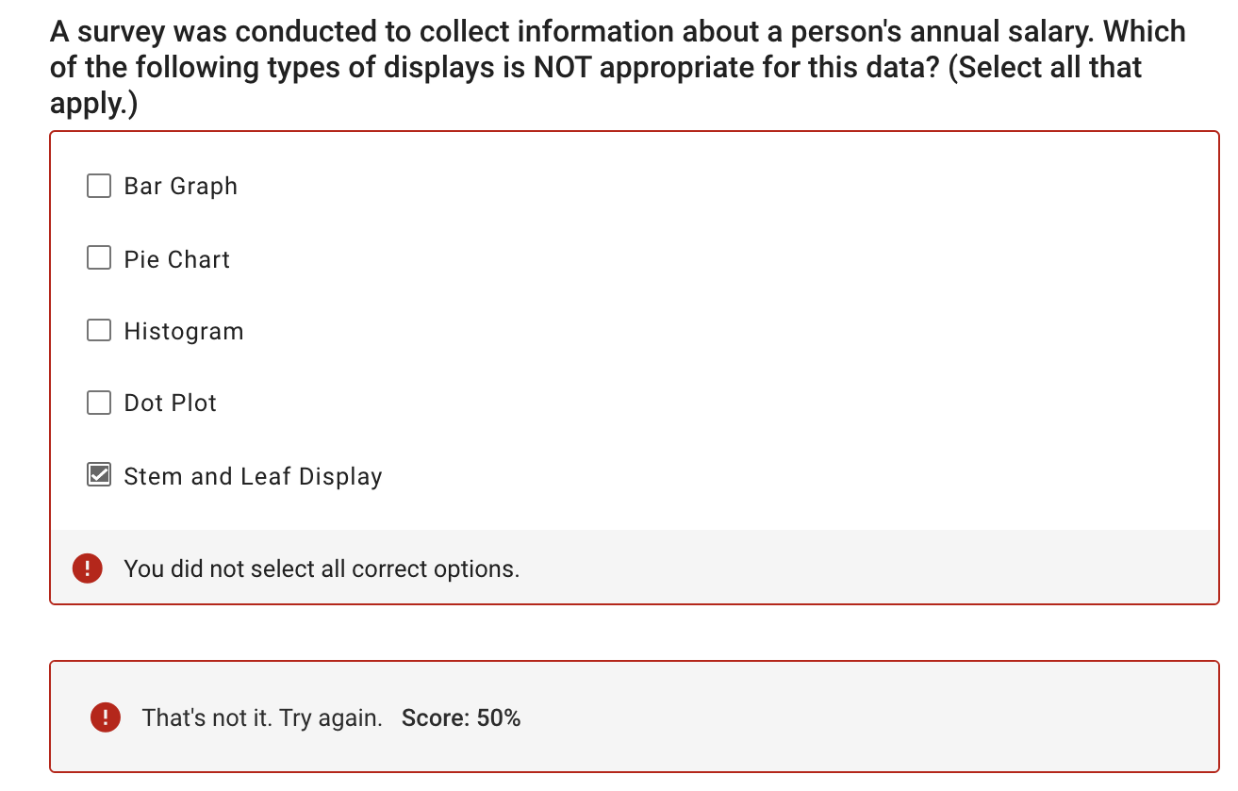This screenshot has height=791, width=1238.
Task: Click the Dot Plot answer label
Action: [x=170, y=403]
